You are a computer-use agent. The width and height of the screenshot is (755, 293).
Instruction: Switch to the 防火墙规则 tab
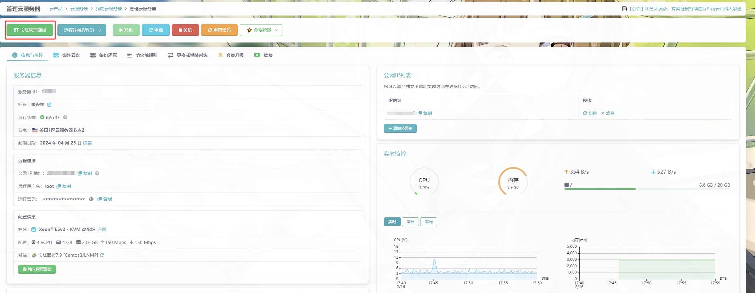tap(142, 55)
